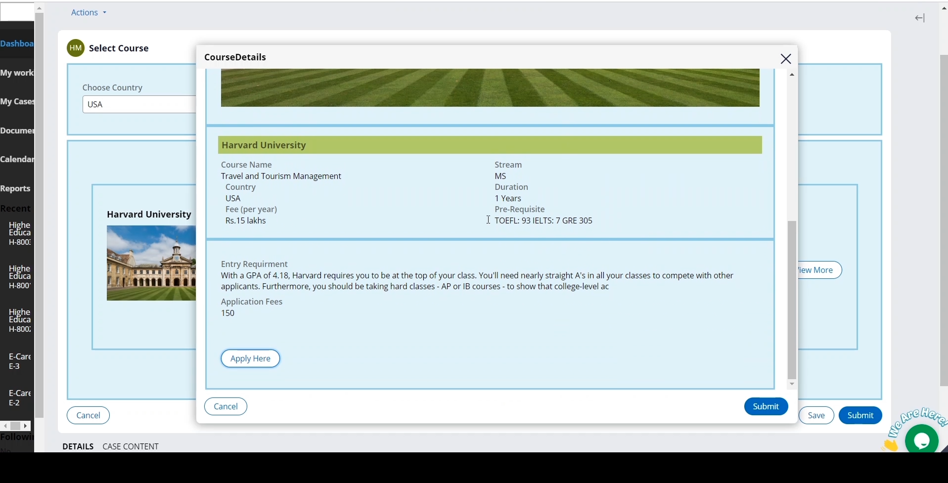Click the sidebar horizontal scrollbar left arrow
The height and width of the screenshot is (483, 948).
(5, 426)
